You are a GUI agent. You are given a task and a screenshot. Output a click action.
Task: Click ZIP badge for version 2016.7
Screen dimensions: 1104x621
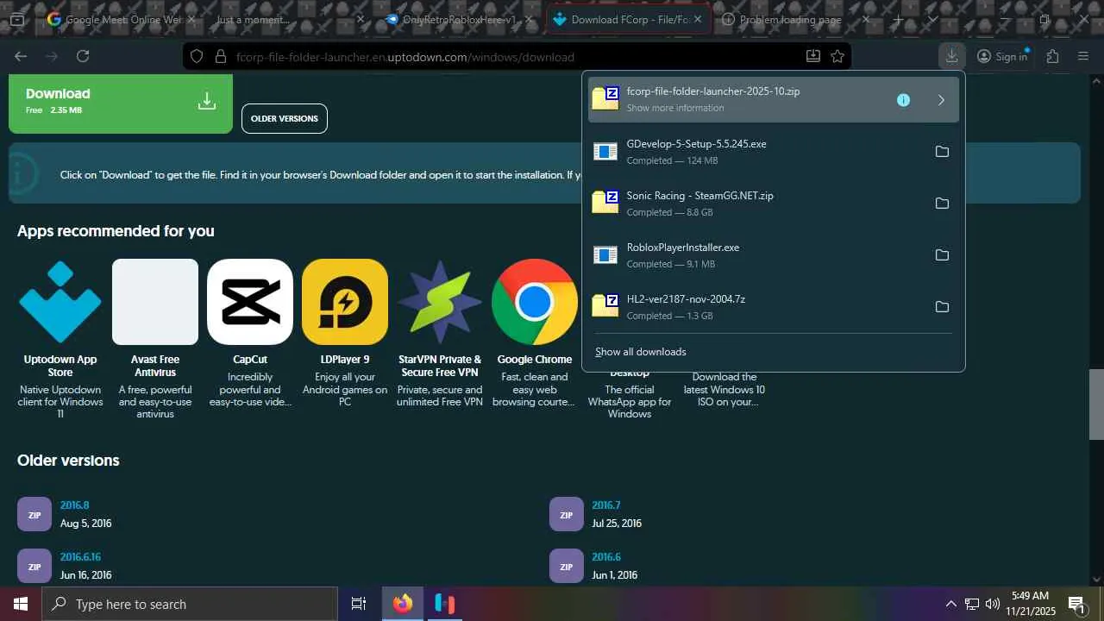(567, 514)
